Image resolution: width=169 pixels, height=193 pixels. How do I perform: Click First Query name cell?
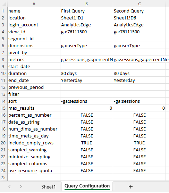click(86, 11)
